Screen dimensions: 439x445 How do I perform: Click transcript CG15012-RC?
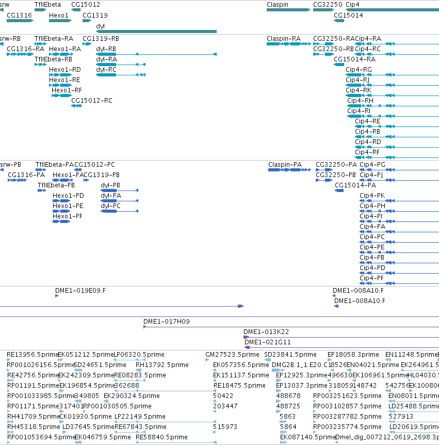pyautogui.click(x=76, y=106)
